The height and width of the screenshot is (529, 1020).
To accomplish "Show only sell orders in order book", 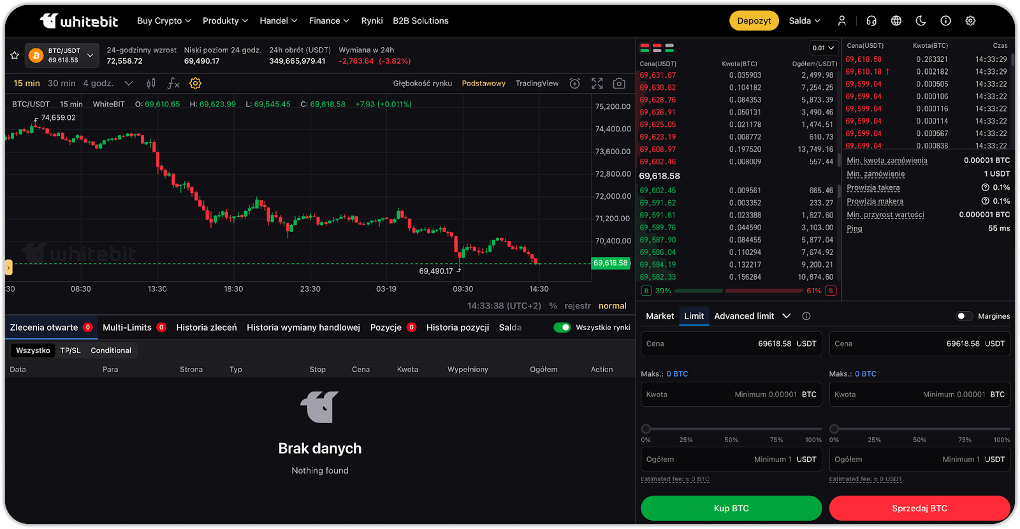I will point(657,48).
